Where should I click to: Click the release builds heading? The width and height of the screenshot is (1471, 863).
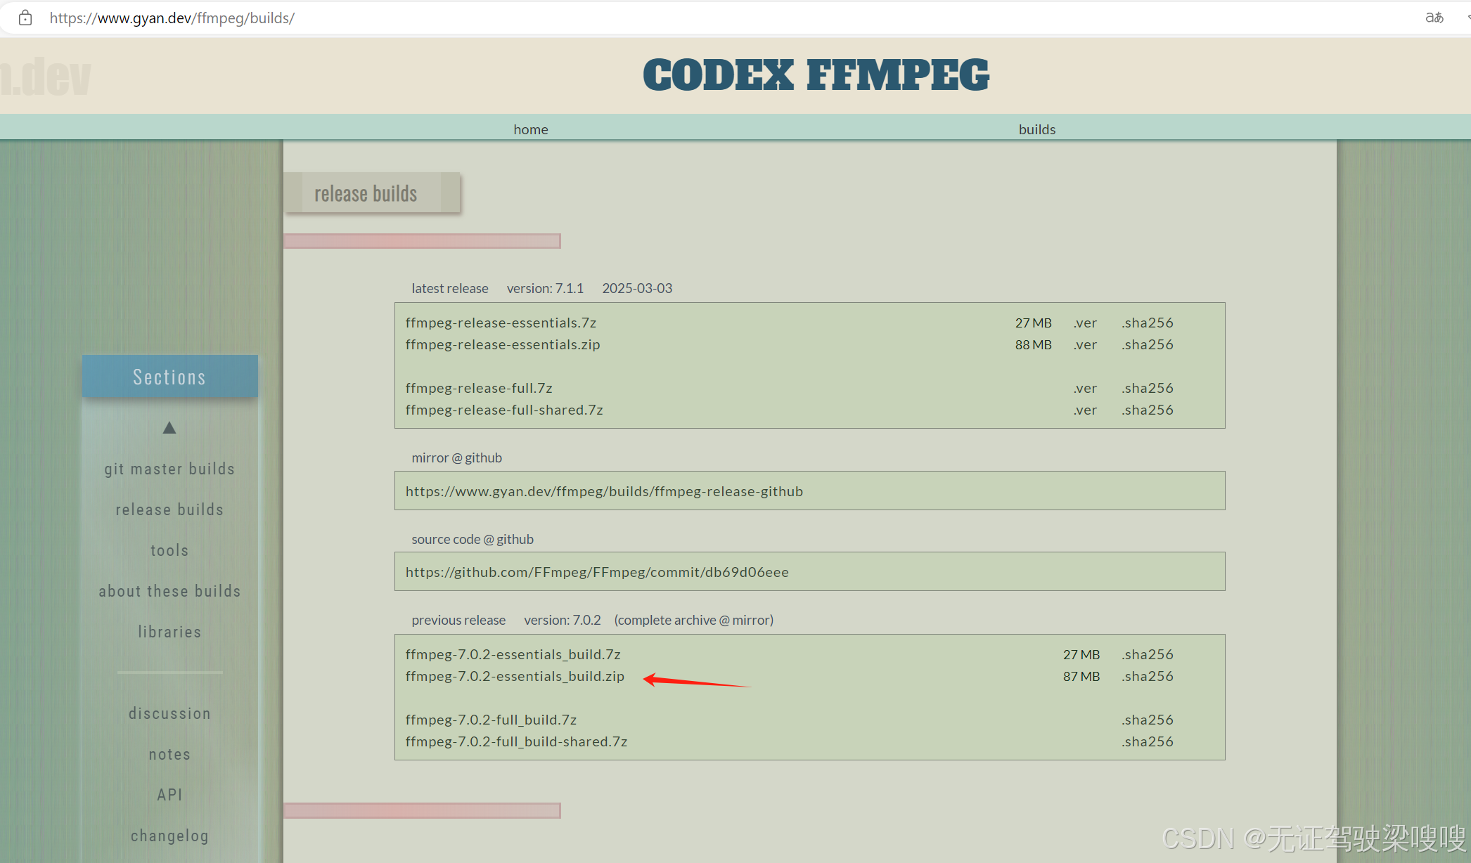[x=366, y=193]
